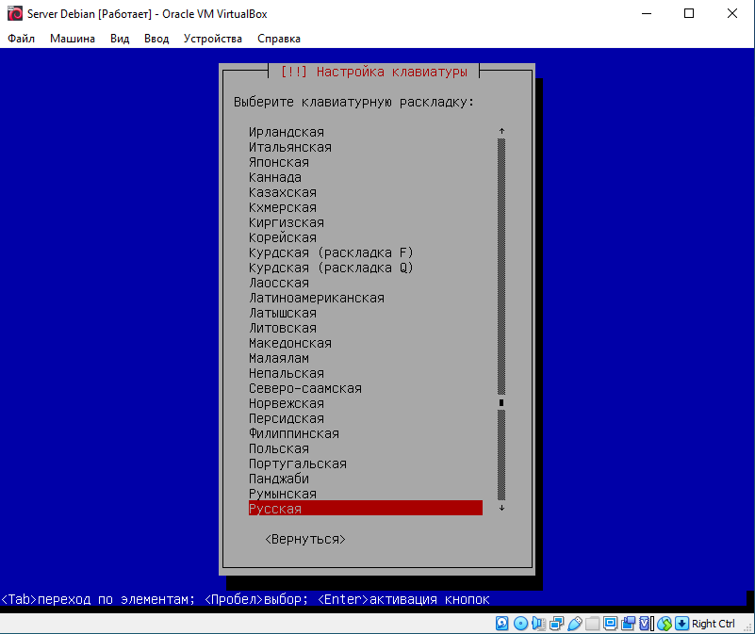
Task: Open the network adapter status icon
Action: coord(556,624)
